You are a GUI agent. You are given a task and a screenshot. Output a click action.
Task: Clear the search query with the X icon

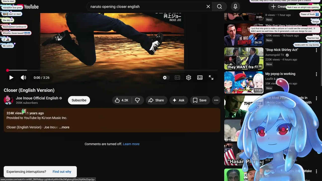(x=208, y=7)
